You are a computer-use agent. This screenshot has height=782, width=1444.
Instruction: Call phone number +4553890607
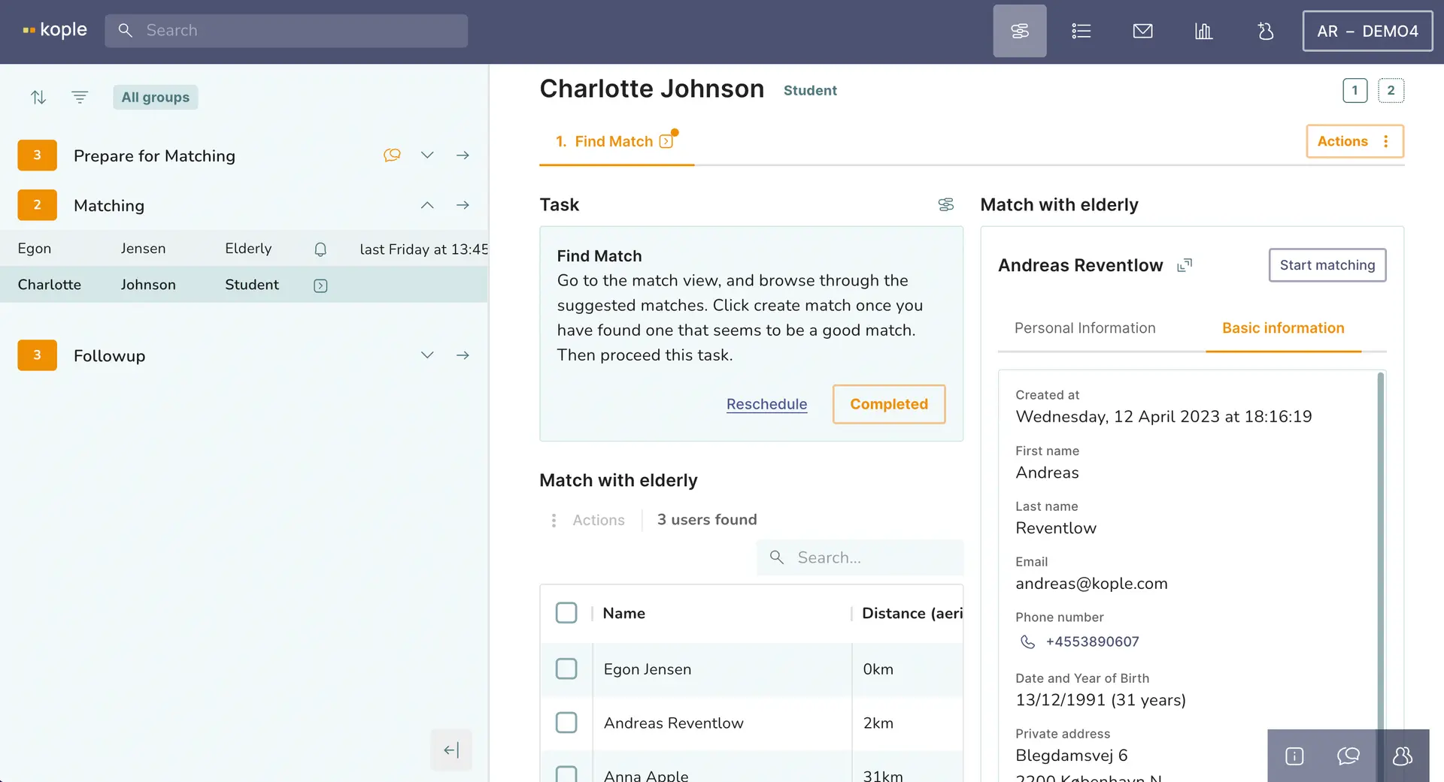coord(1091,642)
